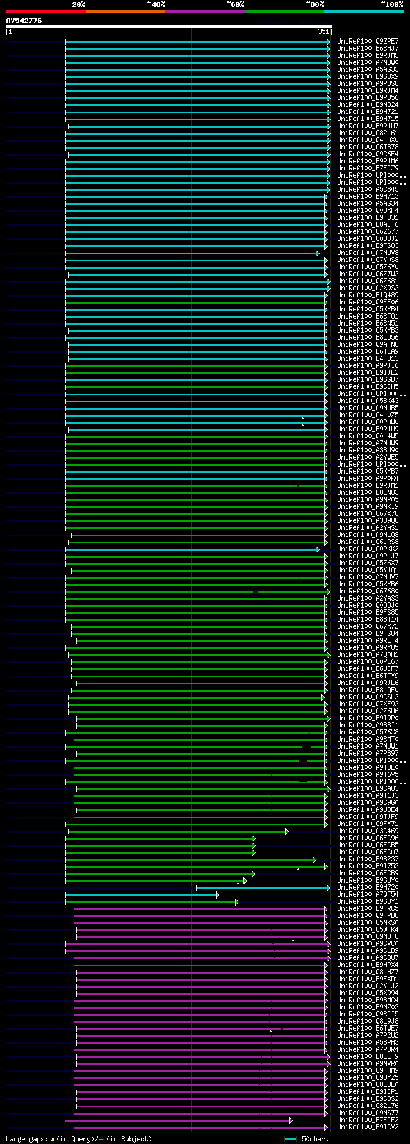Viewport: 410px width, 1144px height.
Task: Click label UniRef100_B1Q489
Action: (368, 295)
